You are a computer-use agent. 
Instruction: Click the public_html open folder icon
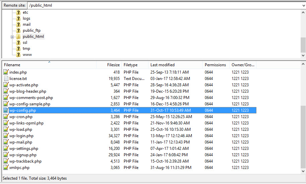pyautogui.click(x=18, y=36)
